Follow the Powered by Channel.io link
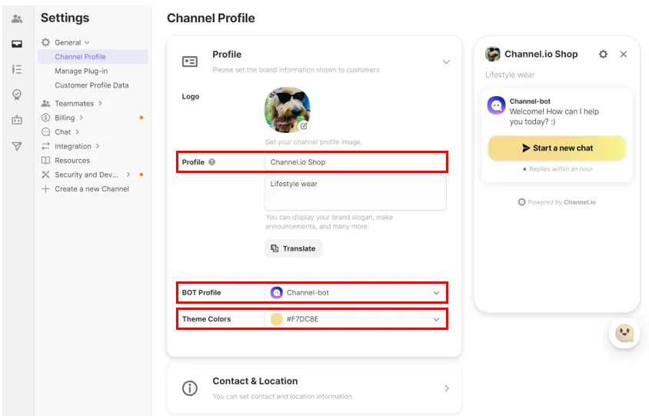 [557, 202]
